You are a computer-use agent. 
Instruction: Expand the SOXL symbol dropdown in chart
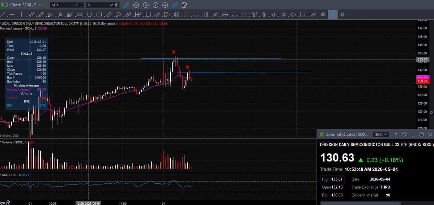76,5
